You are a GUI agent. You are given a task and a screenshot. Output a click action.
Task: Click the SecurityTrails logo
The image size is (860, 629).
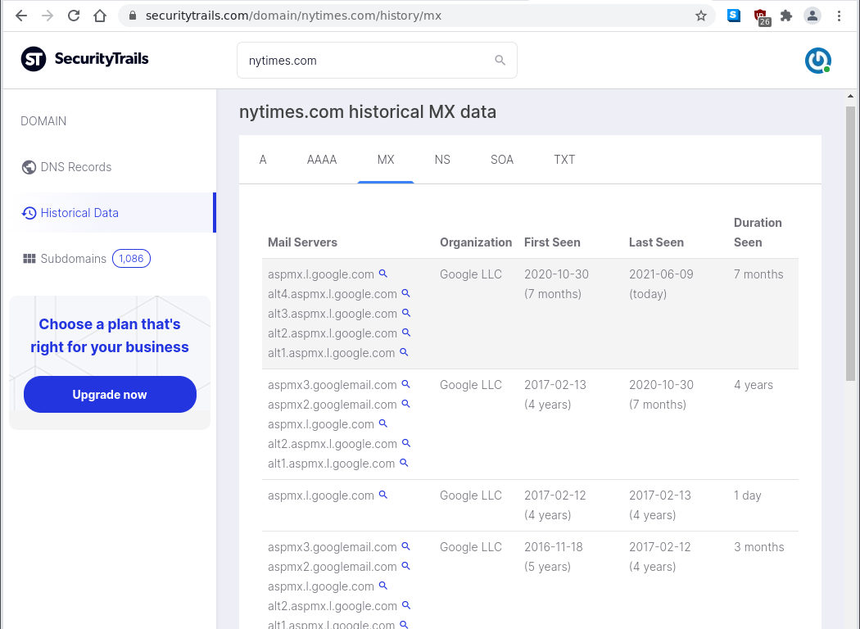click(x=85, y=59)
